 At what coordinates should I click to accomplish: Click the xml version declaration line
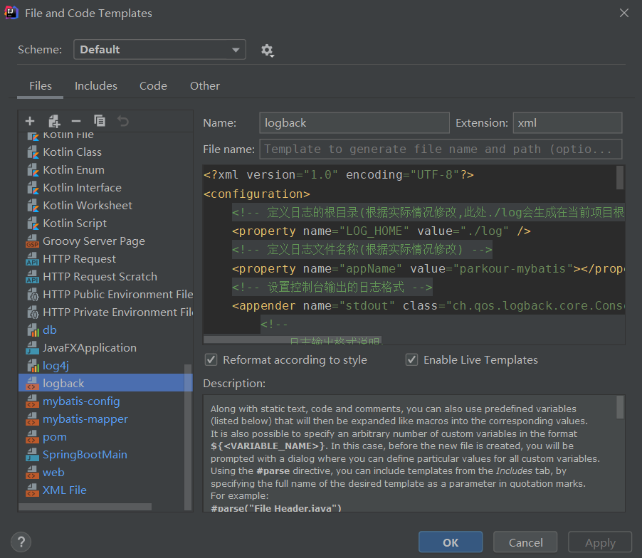click(339, 175)
